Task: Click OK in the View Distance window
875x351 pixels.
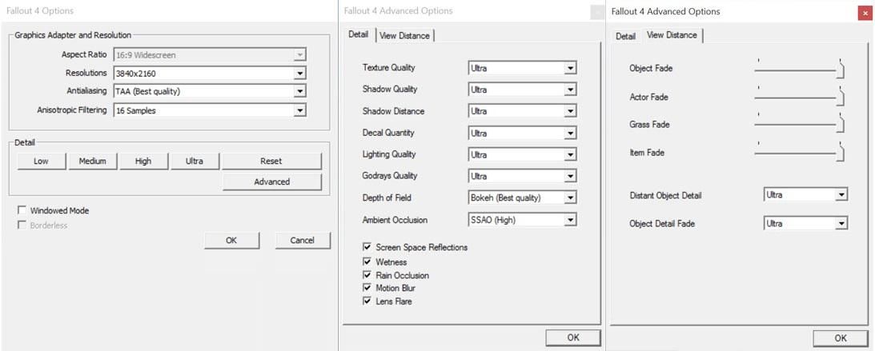Action: coord(841,338)
